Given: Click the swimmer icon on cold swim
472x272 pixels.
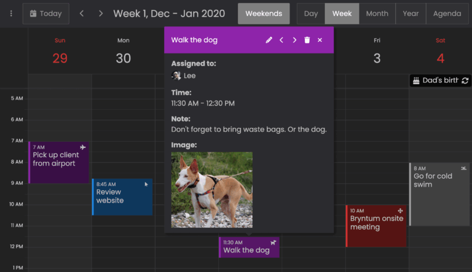Looking at the screenshot, I should coord(463,168).
